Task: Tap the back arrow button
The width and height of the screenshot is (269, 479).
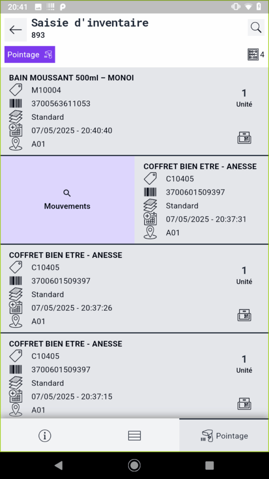Action: [15, 29]
